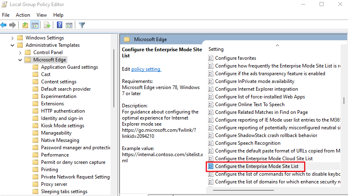348x196 pixels.
Task: Click folder icon next to Control Panel
Action: click(28, 52)
